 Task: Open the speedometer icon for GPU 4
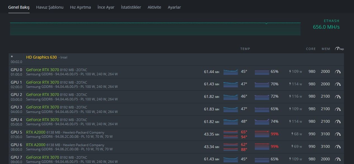pyautogui.click(x=338, y=122)
